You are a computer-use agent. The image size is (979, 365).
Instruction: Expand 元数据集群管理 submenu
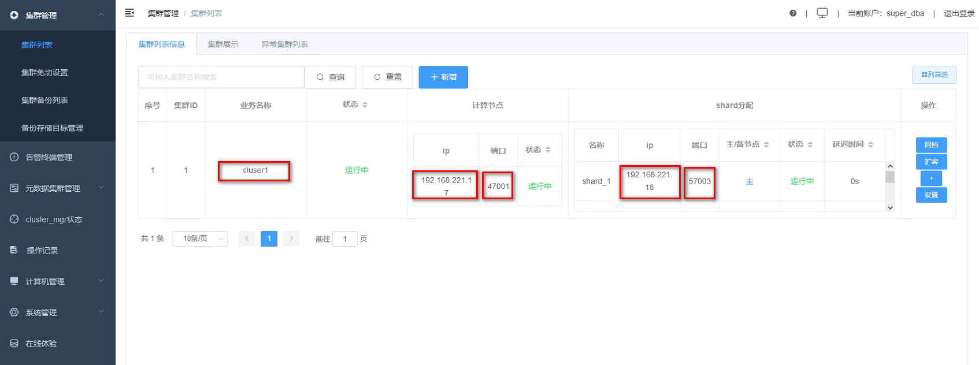58,188
